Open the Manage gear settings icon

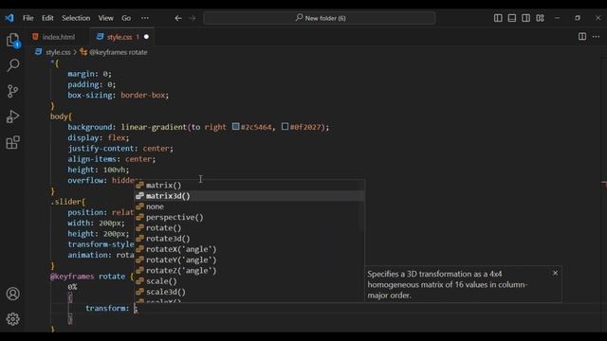point(12,319)
